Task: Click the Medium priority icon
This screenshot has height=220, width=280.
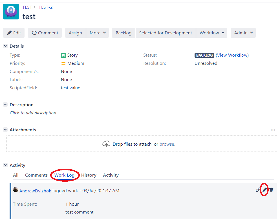Action: (63, 63)
